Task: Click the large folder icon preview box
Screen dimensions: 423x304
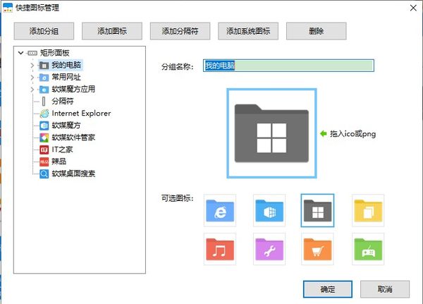Action: click(x=271, y=133)
